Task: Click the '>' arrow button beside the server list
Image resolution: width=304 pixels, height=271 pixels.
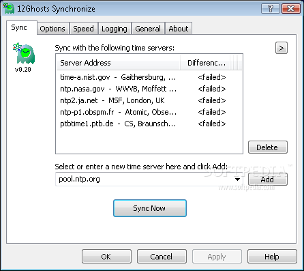Action: (x=282, y=48)
